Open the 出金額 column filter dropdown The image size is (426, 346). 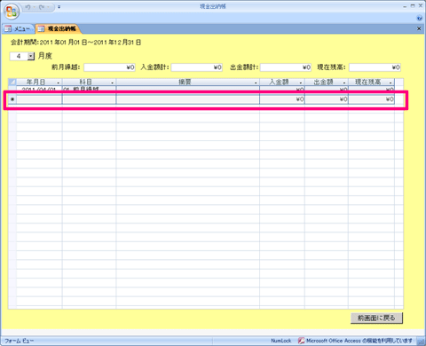tap(344, 83)
